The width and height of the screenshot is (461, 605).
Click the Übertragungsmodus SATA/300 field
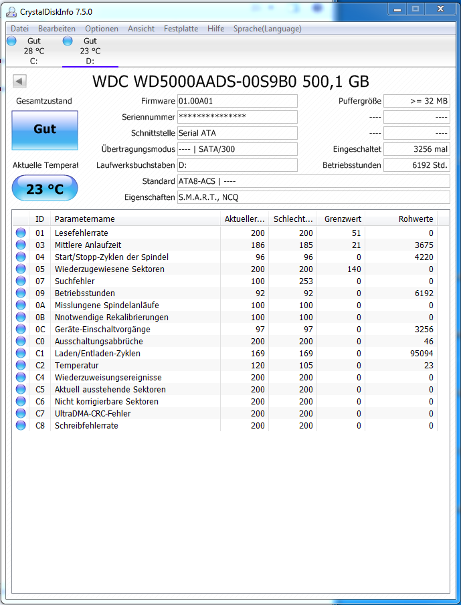(x=238, y=149)
